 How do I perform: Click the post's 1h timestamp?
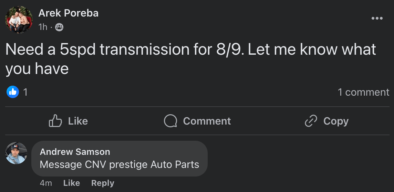43,27
